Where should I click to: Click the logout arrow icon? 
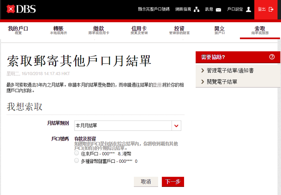click(x=271, y=9)
